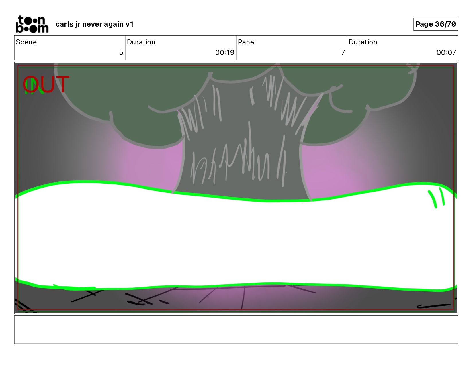Select the title 'carls jr never again v1'
The image size is (473, 365).
click(x=94, y=24)
